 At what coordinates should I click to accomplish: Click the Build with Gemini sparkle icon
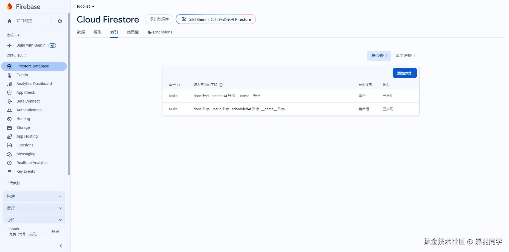pyautogui.click(x=9, y=46)
